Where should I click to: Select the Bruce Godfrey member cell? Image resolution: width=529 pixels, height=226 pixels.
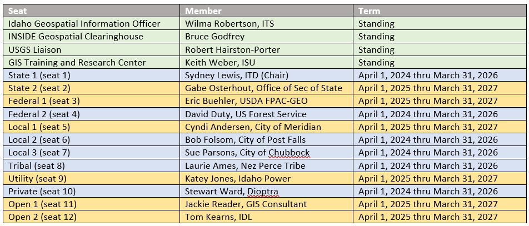(x=267, y=37)
